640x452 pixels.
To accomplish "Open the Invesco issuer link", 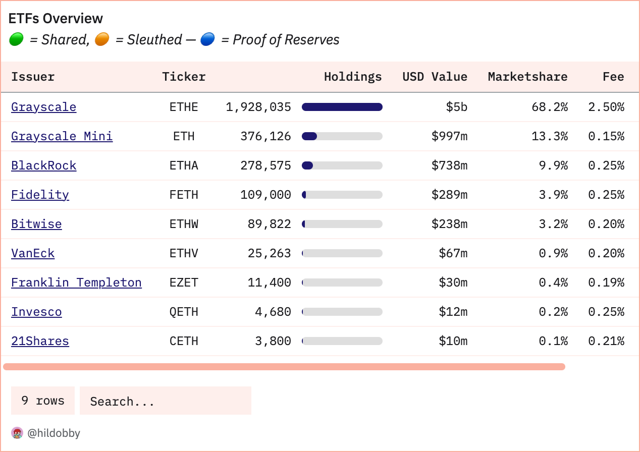I will click(36, 312).
